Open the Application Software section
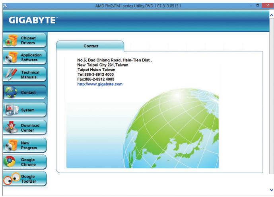 (x=25, y=58)
